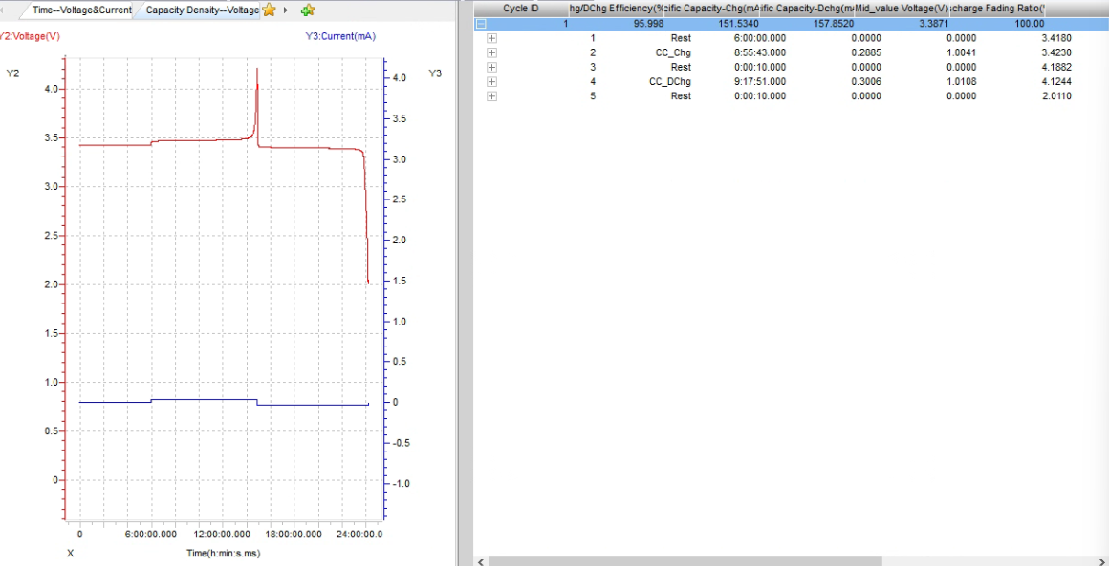Expand step 4 CC_DChg row
This screenshot has height=566, width=1109.
492,81
